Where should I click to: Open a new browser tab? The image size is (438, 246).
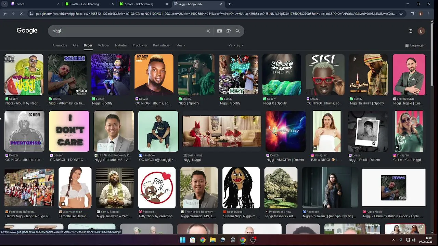pyautogui.click(x=229, y=4)
